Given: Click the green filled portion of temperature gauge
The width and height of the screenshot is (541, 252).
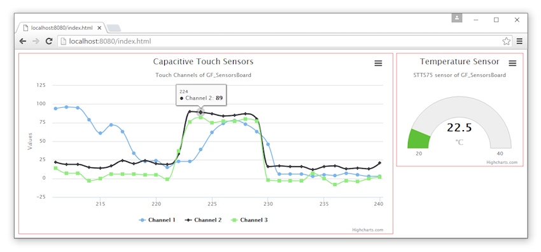Looking at the screenshot, I should pos(419,140).
